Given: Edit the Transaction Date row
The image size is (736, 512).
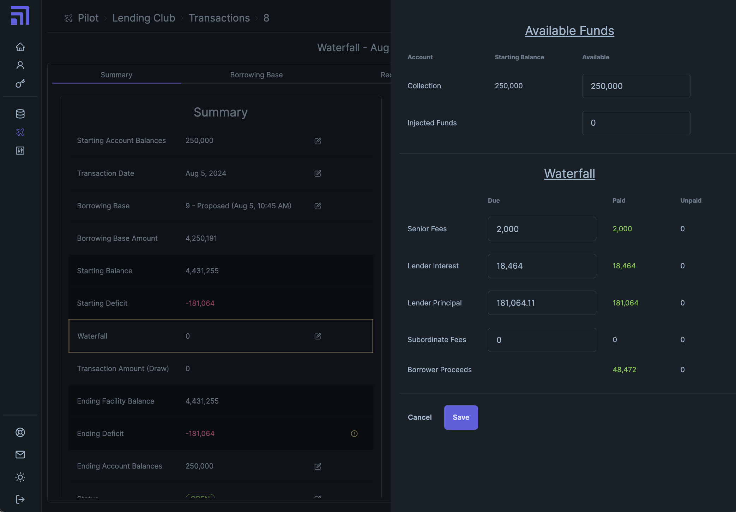Looking at the screenshot, I should coord(318,173).
